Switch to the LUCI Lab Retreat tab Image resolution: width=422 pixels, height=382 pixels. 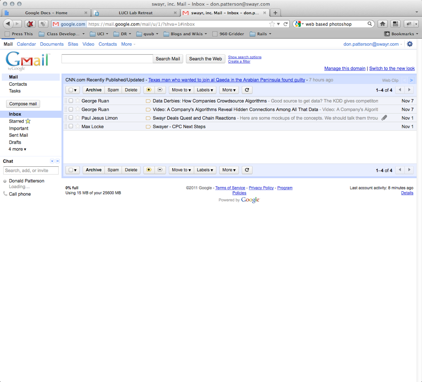pyautogui.click(x=136, y=13)
